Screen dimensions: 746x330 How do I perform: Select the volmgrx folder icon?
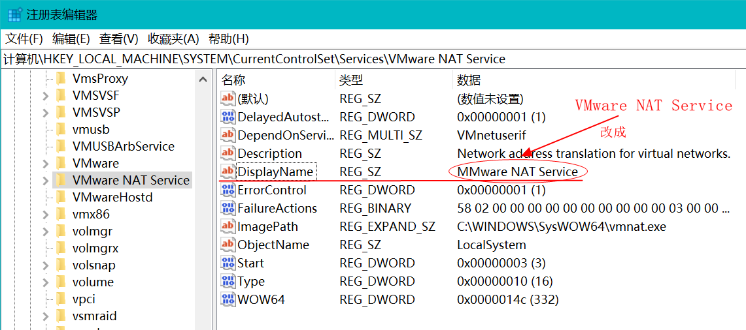pos(61,248)
